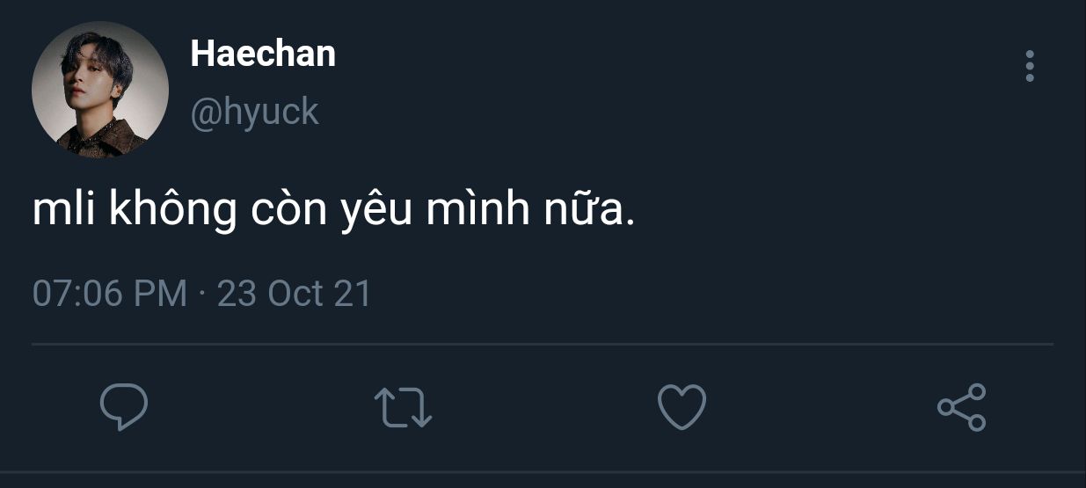This screenshot has height=488, width=1086.
Task: Share Haechan's tweet via the connected-dots icon
Action: click(961, 407)
